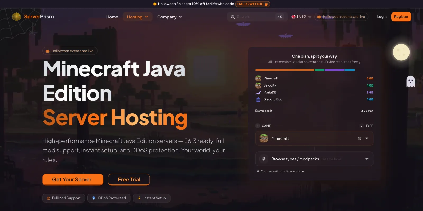Click the Full Mod Support badge icon
Image resolution: width=423 pixels, height=211 pixels.
pyautogui.click(x=48, y=198)
